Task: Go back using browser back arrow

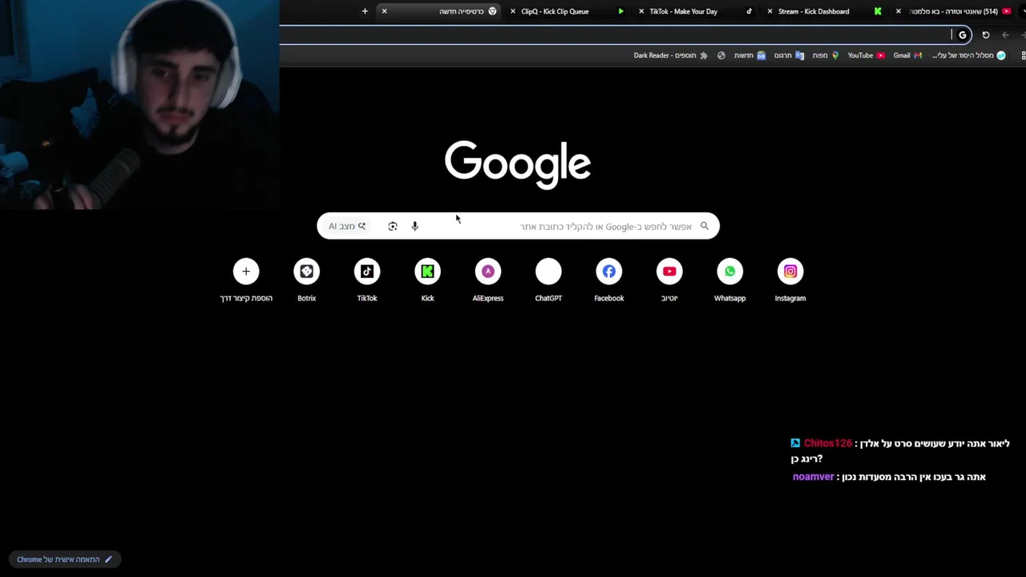Action: [x=1006, y=34]
